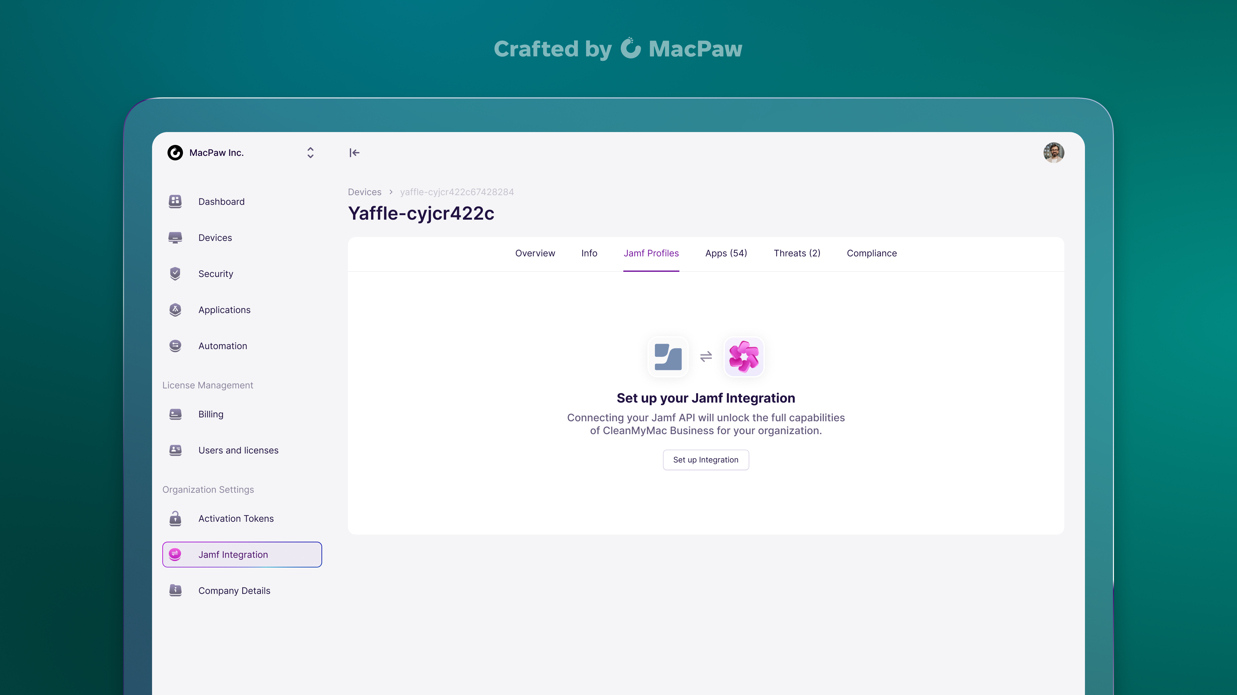
Task: Click the Activation Tokens lock icon
Action: coord(175,519)
